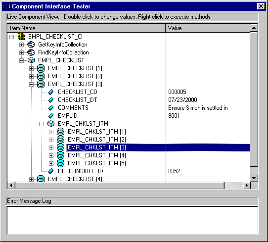Image resolution: width=268 pixels, height=242 pixels.
Task: Click the database icon of EMPL_CHKLST_ITM [5]
Action: [61, 163]
